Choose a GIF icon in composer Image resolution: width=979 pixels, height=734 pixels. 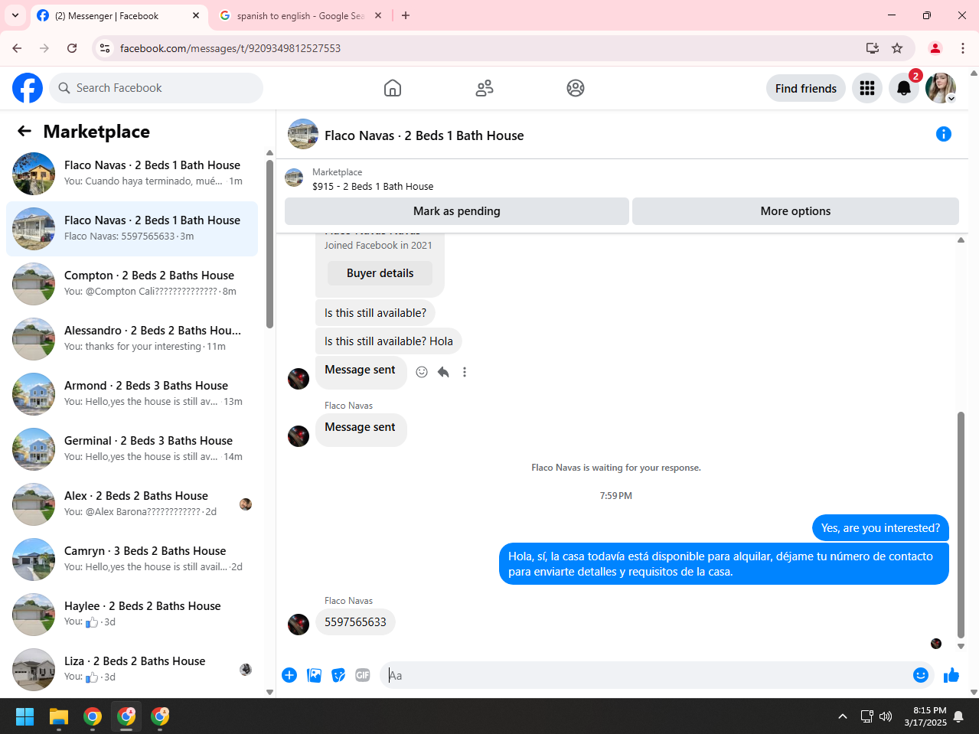point(363,675)
